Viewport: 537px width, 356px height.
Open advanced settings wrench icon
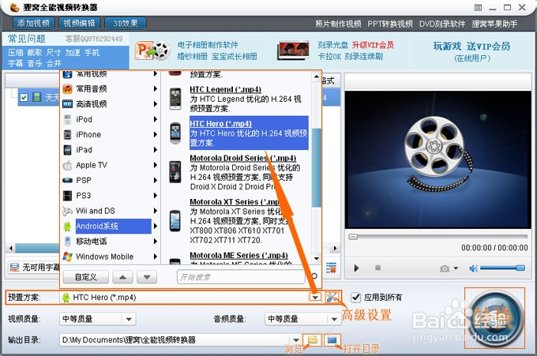[332, 297]
